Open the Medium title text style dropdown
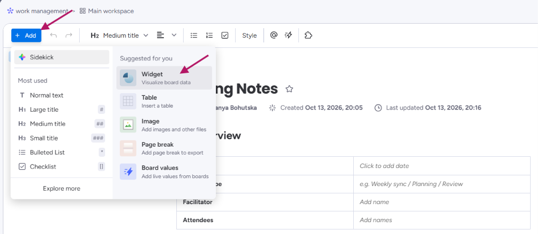Image resolution: width=538 pixels, height=234 pixels. [x=119, y=36]
